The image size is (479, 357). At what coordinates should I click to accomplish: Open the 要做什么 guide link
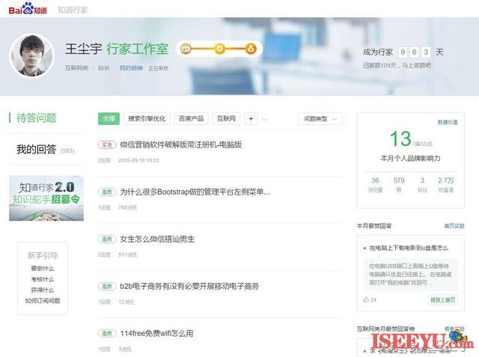[43, 269]
